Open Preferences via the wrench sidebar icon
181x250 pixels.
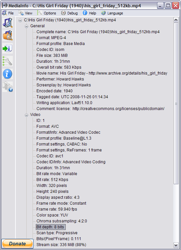click(x=8, y=61)
